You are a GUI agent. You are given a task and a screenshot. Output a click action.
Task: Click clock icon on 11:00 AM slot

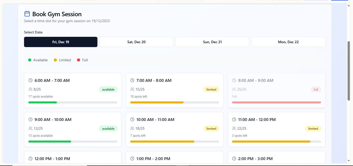(234, 119)
